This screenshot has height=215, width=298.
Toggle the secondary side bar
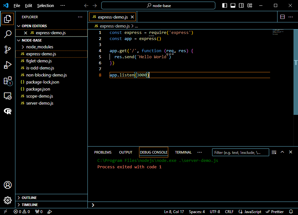241,5
